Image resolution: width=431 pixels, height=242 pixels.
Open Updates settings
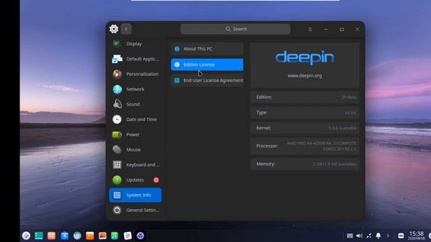click(x=135, y=179)
